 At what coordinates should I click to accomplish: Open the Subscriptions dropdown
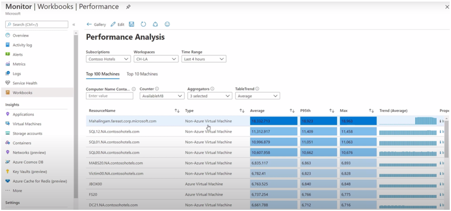tap(108, 59)
